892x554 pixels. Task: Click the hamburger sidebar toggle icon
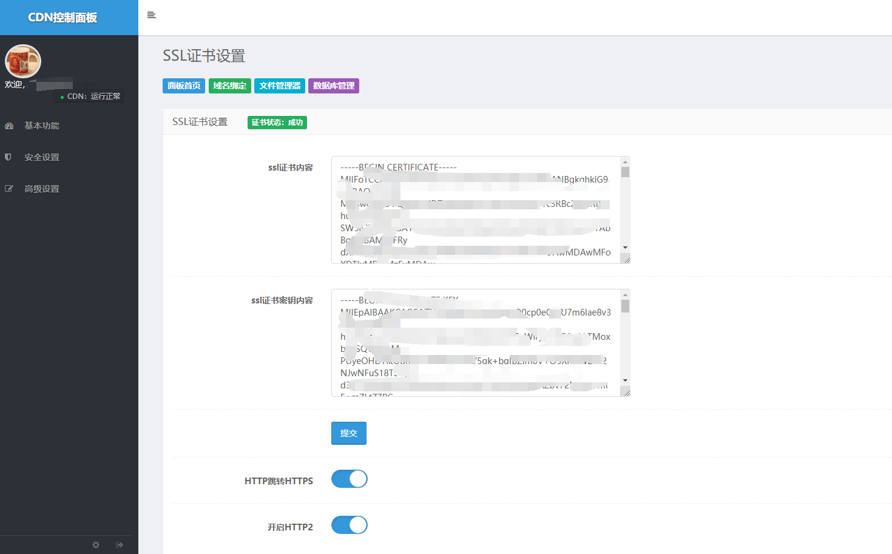(x=152, y=15)
